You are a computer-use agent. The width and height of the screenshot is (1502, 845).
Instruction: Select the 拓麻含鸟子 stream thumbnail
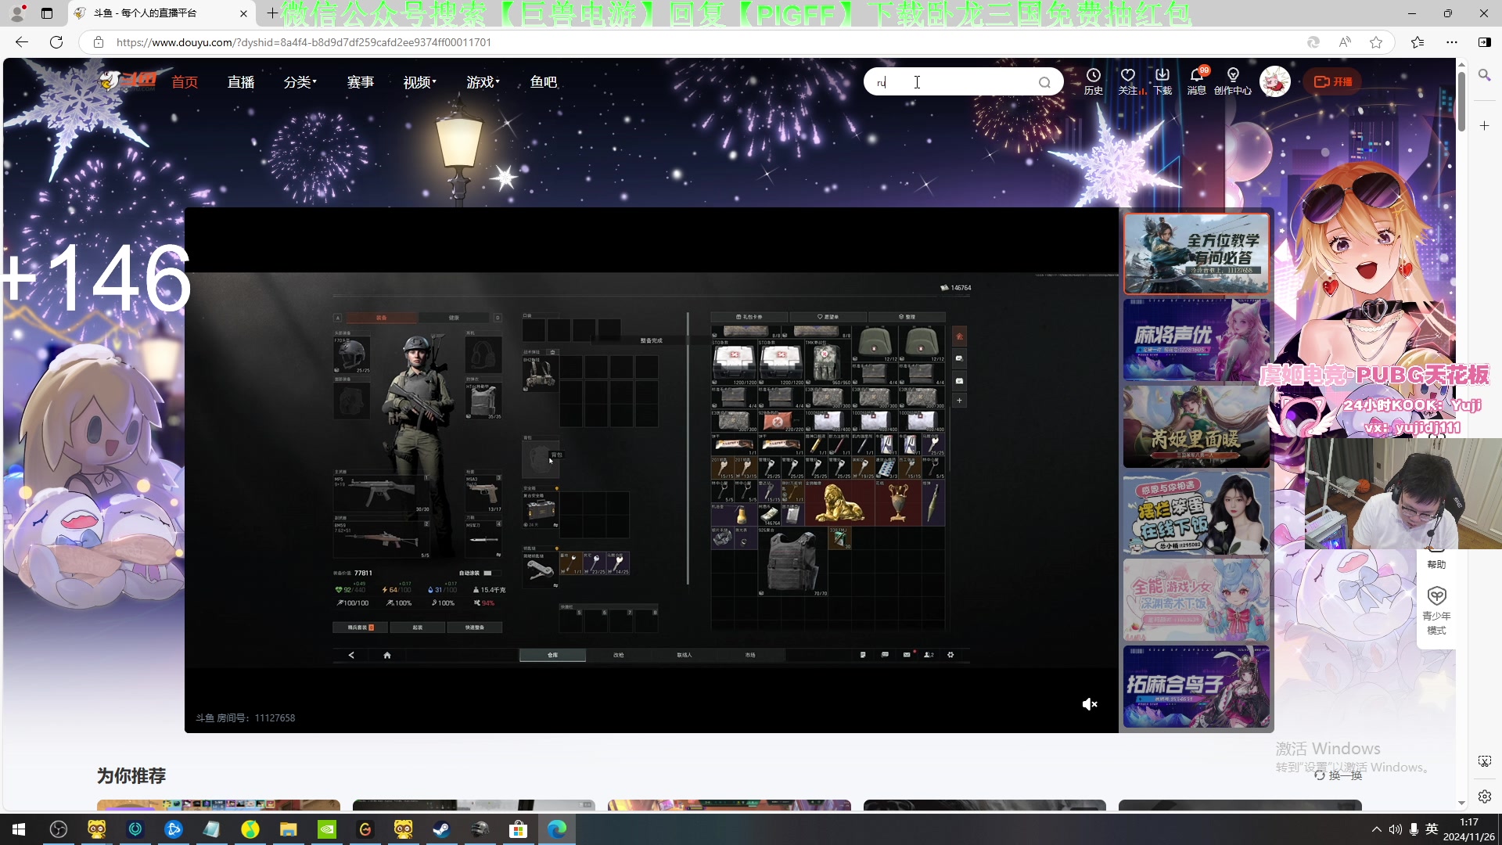point(1196,686)
